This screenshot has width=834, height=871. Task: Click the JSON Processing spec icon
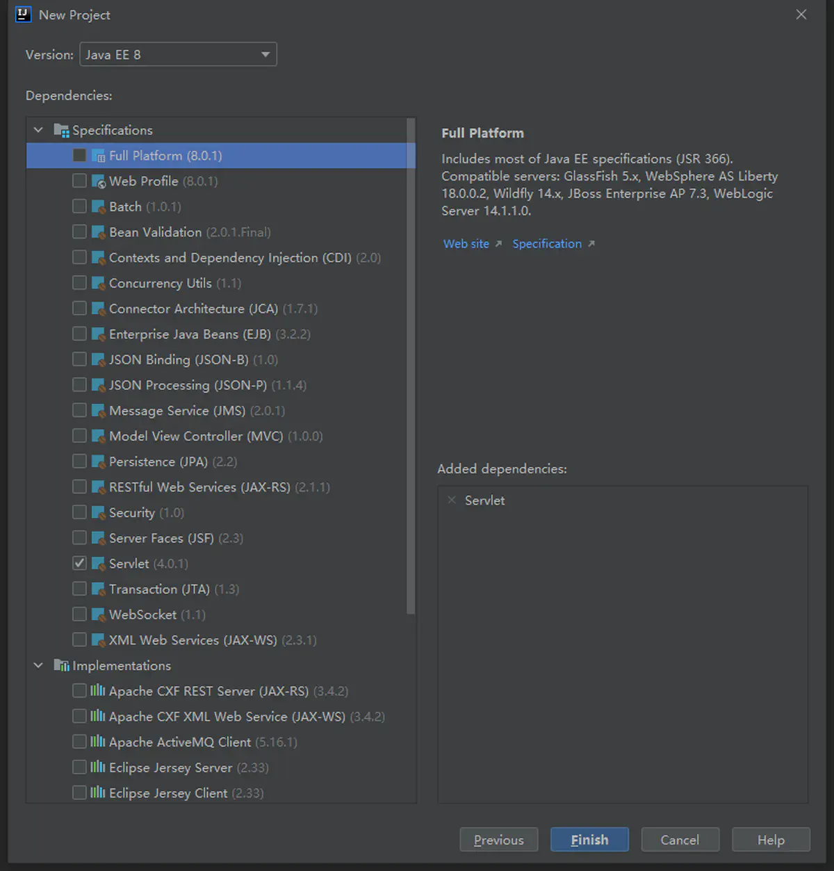[x=98, y=385]
